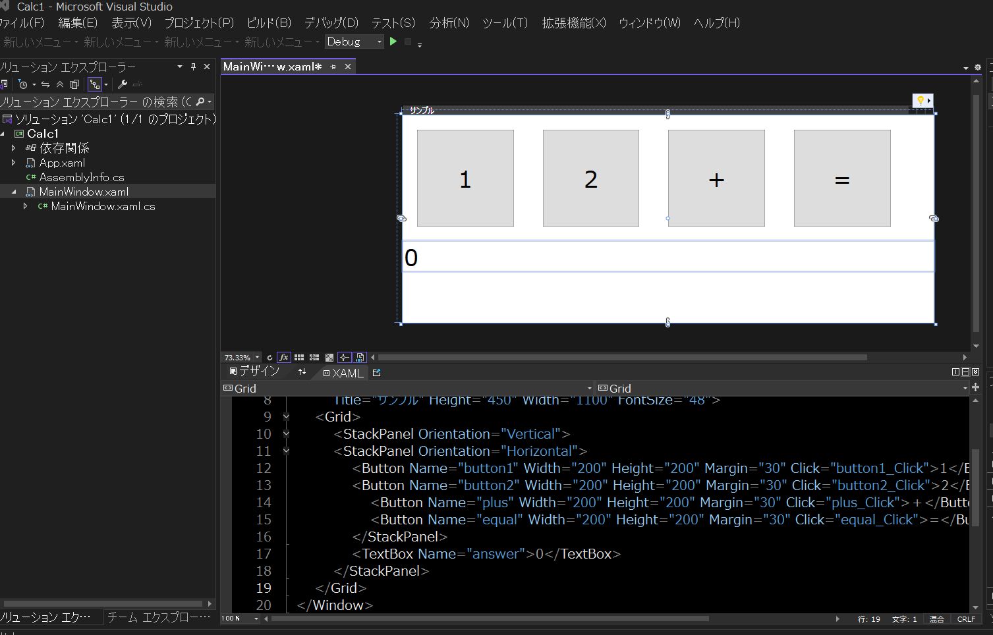
Task: Toggle the Preview Selected Items tree icon
Action: coord(95,84)
